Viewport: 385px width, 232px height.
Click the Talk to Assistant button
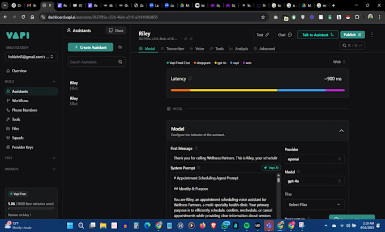click(318, 35)
